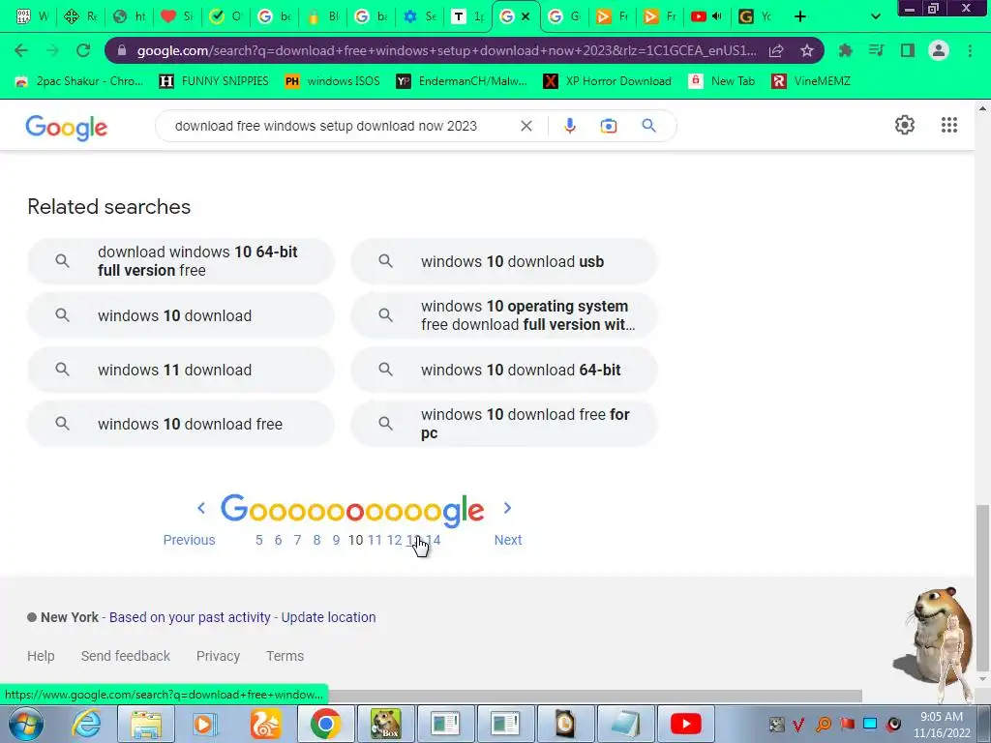
Task: Switch to the YouTube tab playing audio
Action: pos(706,16)
